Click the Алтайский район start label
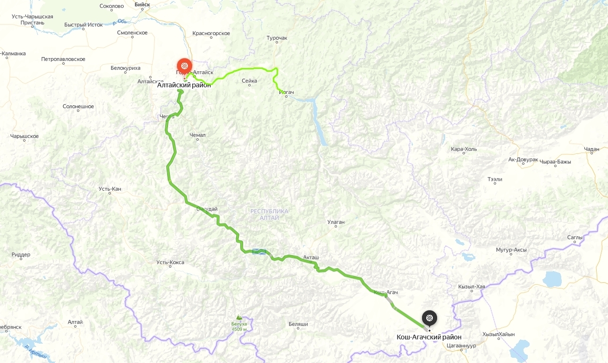The height and width of the screenshot is (363, 608). point(184,85)
